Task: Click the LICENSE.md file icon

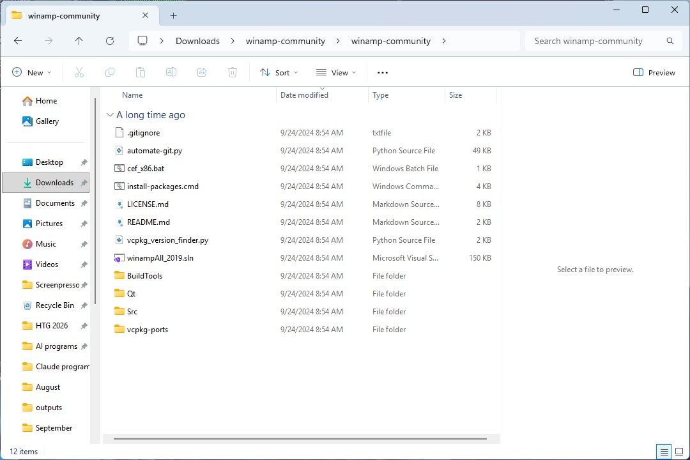Action: pos(119,204)
